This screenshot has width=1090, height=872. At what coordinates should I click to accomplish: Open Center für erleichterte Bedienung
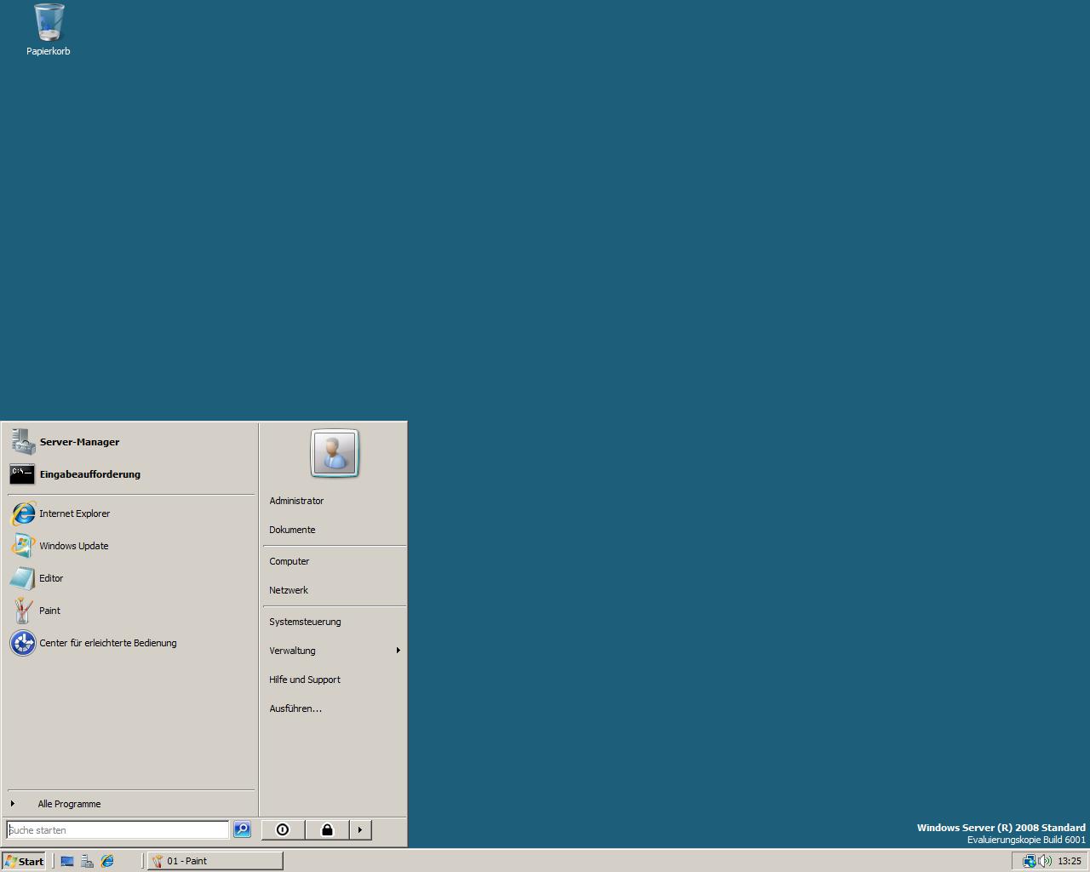coord(107,643)
